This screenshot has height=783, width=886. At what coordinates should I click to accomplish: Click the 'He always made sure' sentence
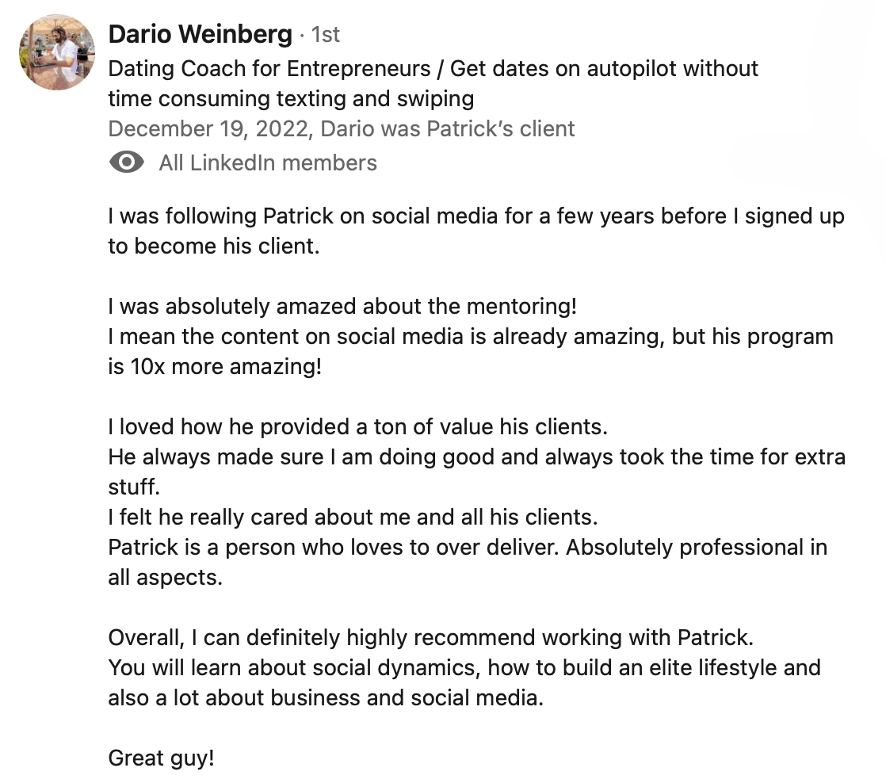point(477,472)
